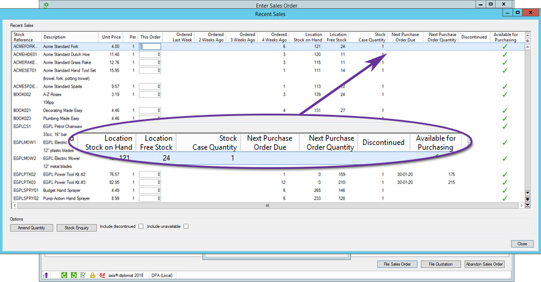
Task: Click the Amend Quantity button
Action: click(31, 228)
